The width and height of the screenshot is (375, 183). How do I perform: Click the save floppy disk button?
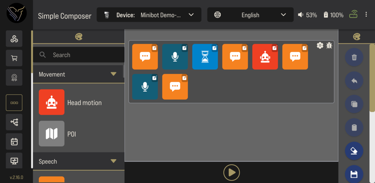click(x=354, y=174)
